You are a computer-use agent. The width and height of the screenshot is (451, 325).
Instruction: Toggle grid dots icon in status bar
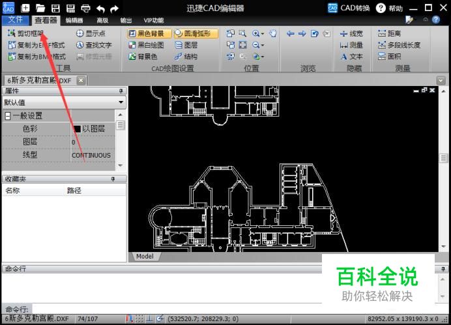(139, 318)
